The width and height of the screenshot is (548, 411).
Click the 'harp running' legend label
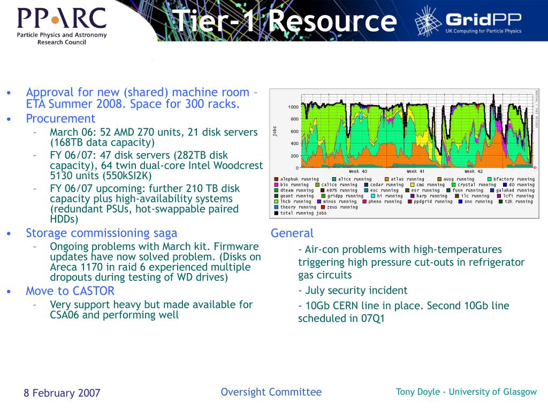[x=432, y=196]
